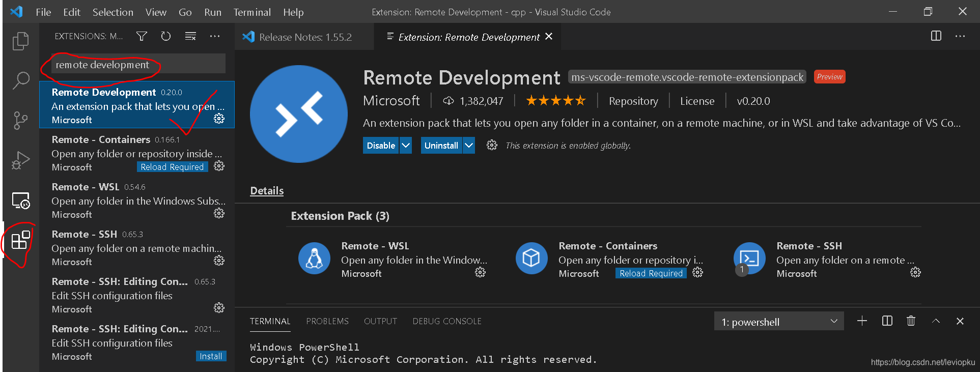Open the Extensions view icon
The image size is (980, 372).
pos(21,240)
